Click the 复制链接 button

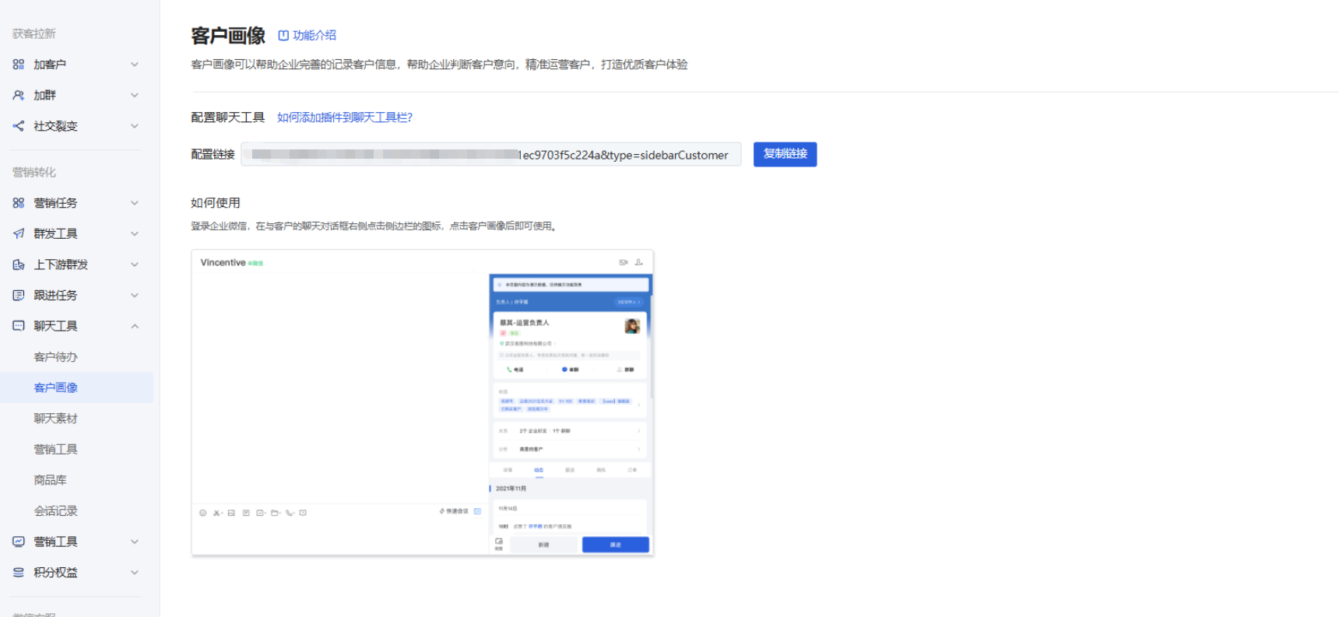point(785,154)
